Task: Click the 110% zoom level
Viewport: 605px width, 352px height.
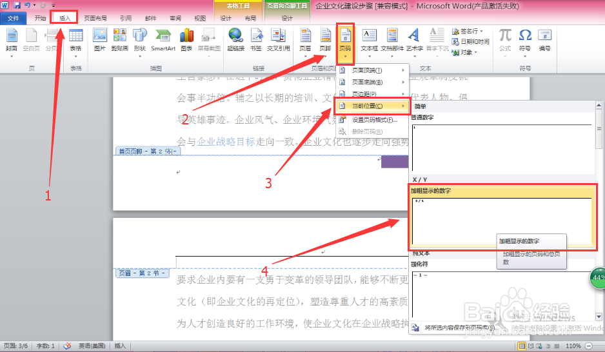Action: click(573, 346)
